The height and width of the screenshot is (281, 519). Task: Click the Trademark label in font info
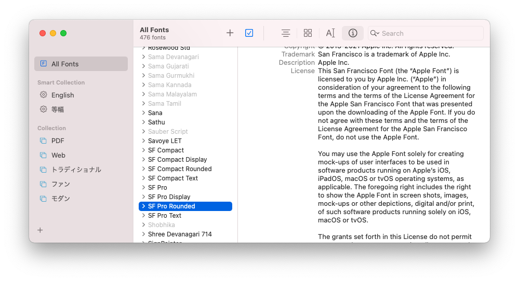298,54
